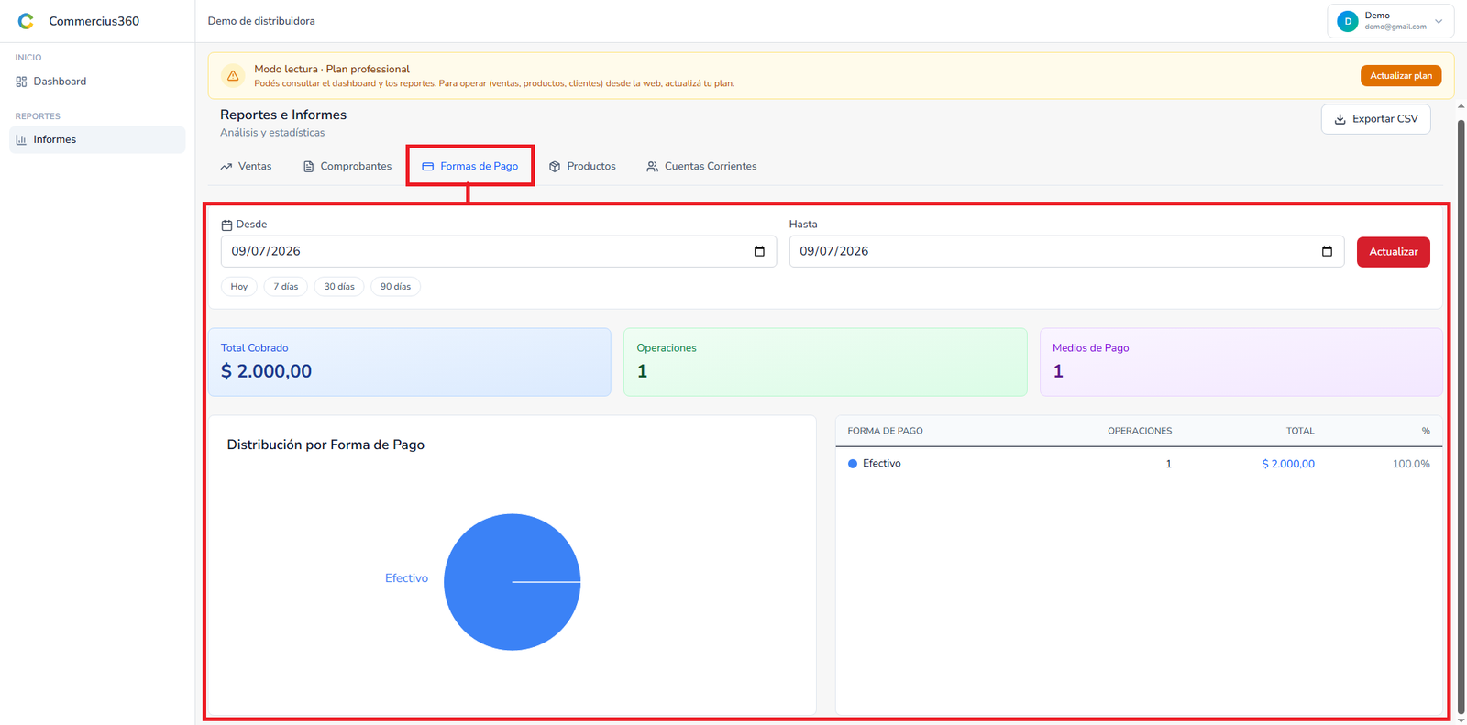Switch to the Productos tab

coord(582,166)
